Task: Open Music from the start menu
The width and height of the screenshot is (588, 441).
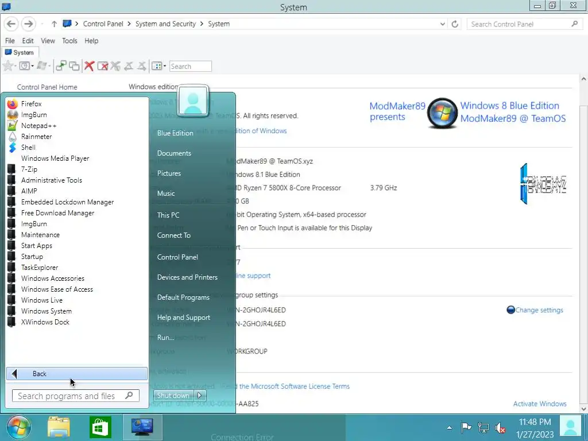Action: 166,194
